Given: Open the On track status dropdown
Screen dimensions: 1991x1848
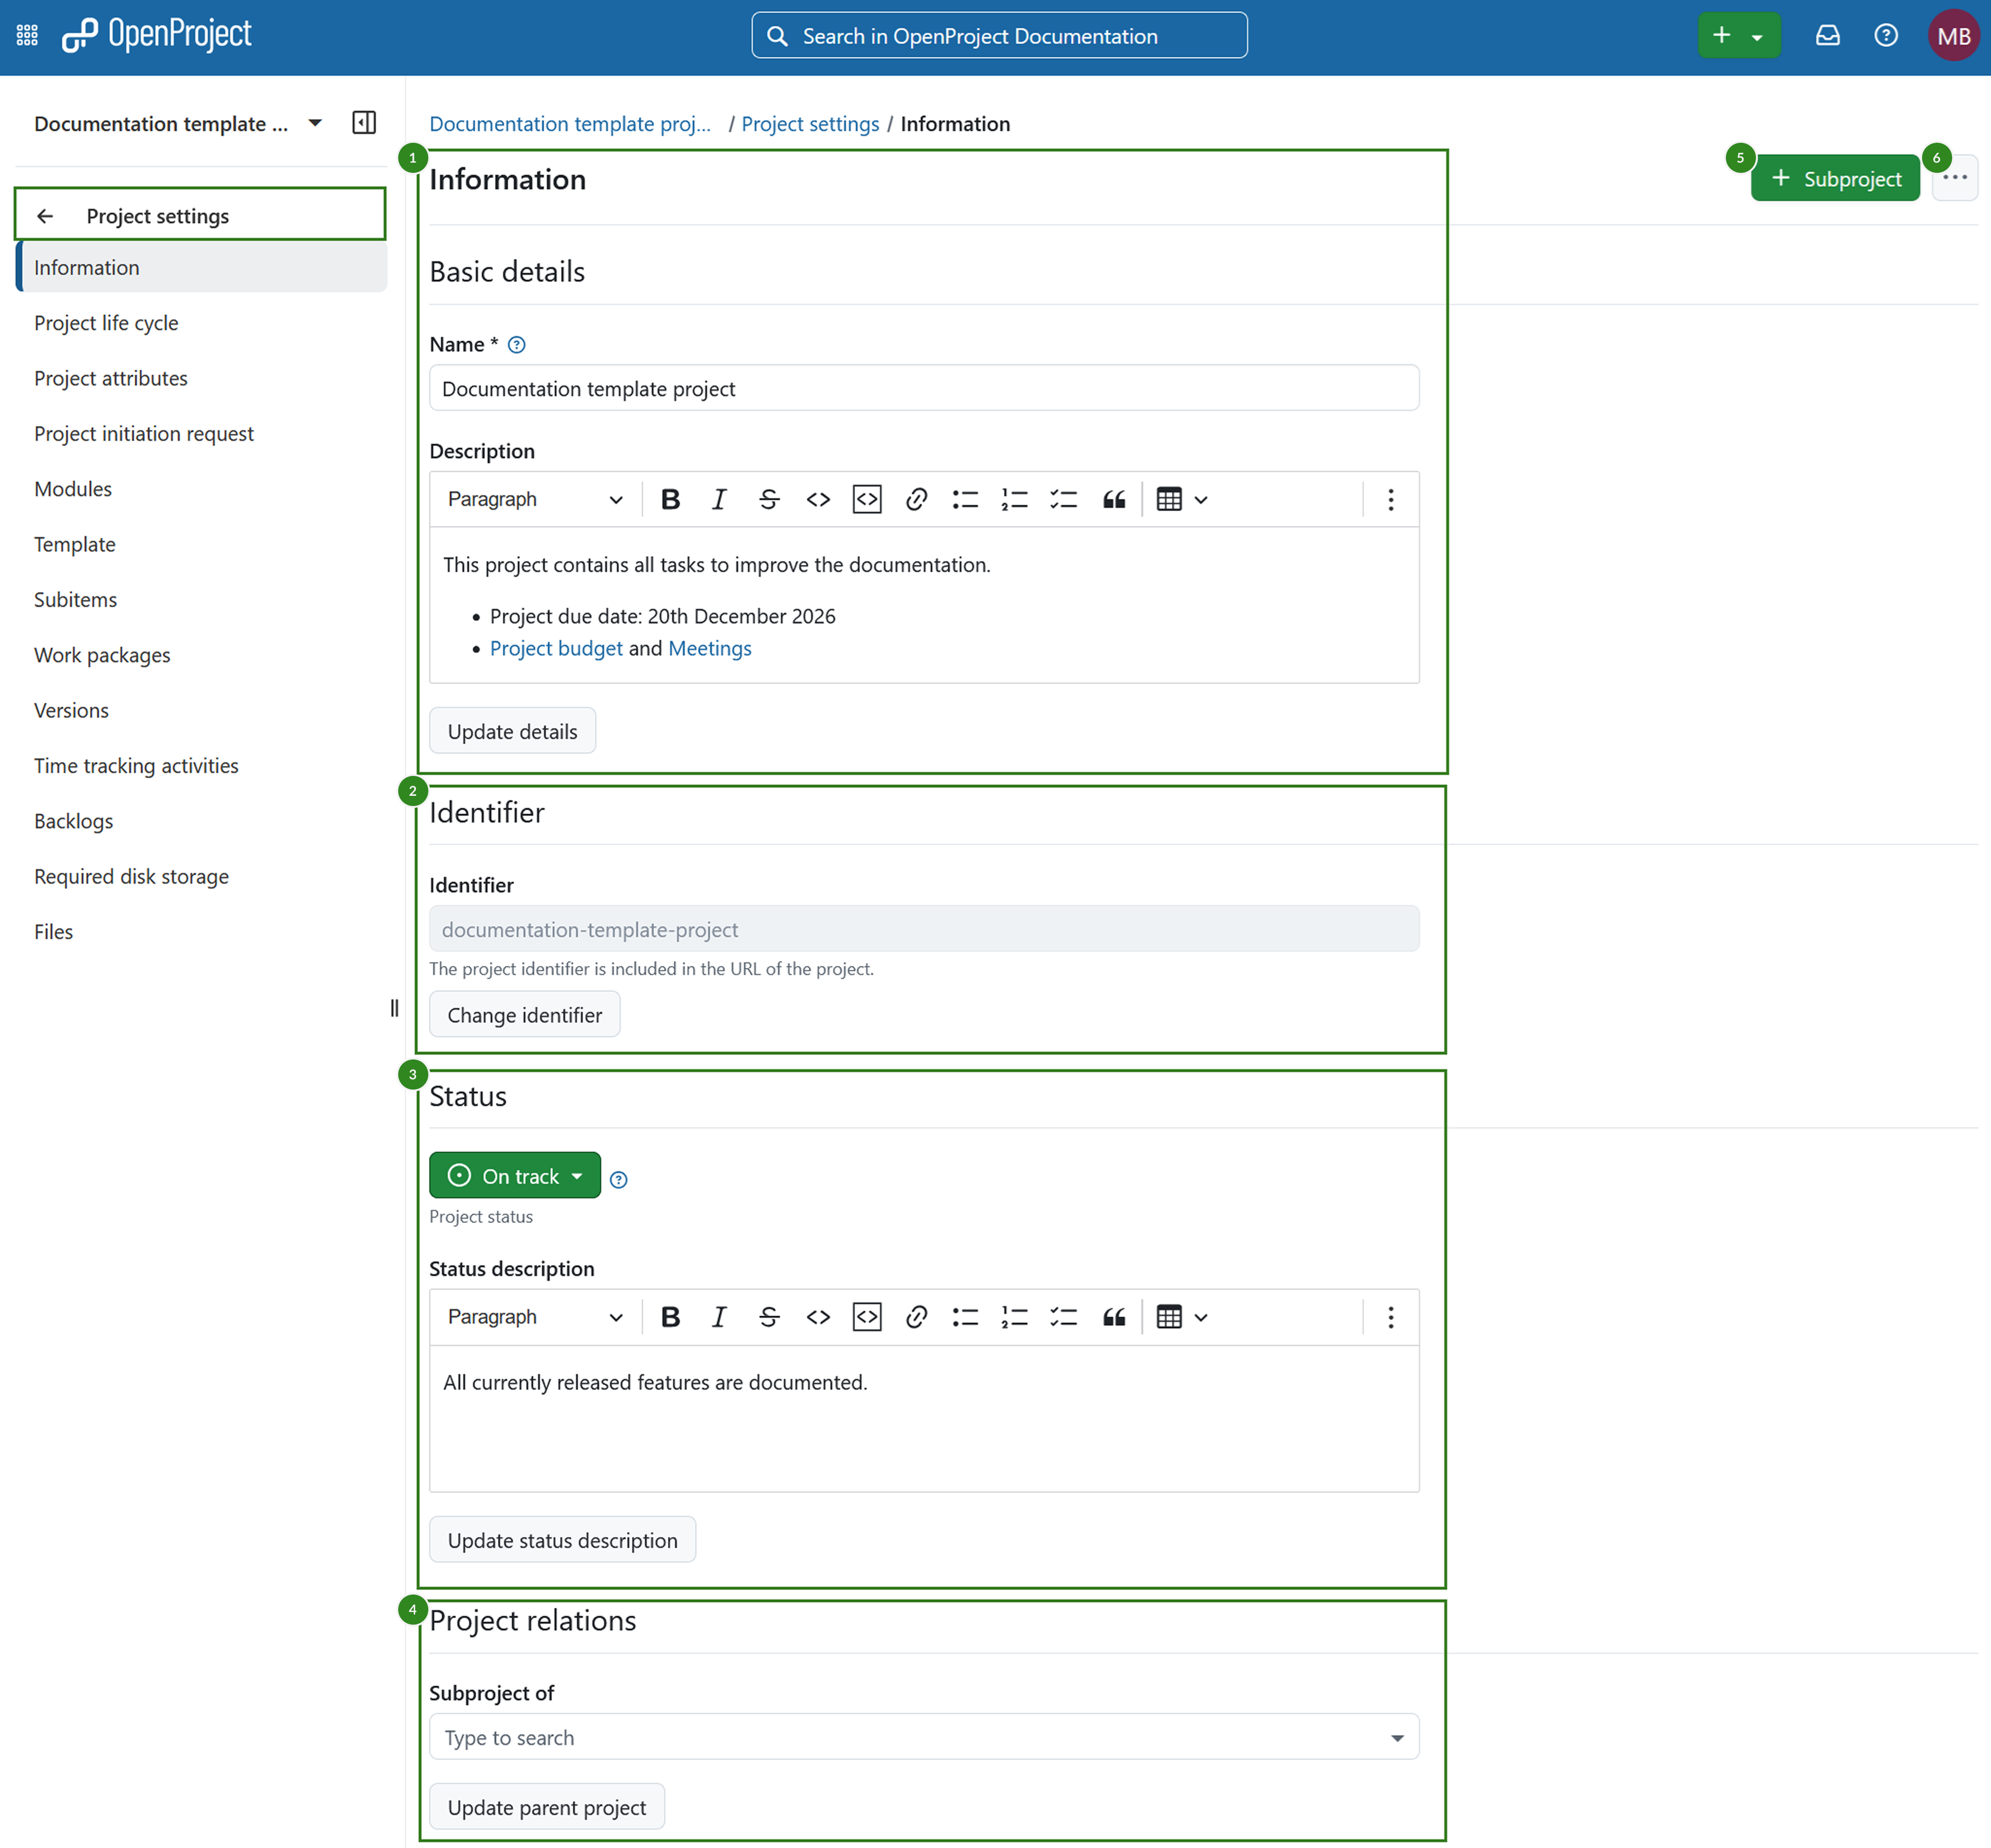Looking at the screenshot, I should [514, 1175].
